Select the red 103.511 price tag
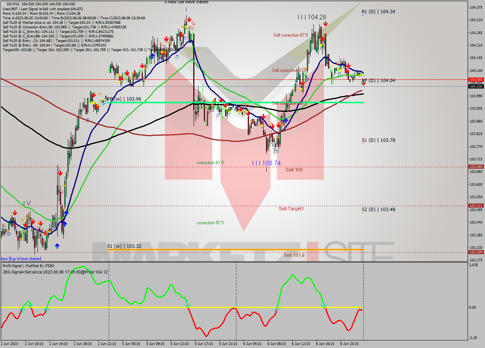 pos(476,206)
